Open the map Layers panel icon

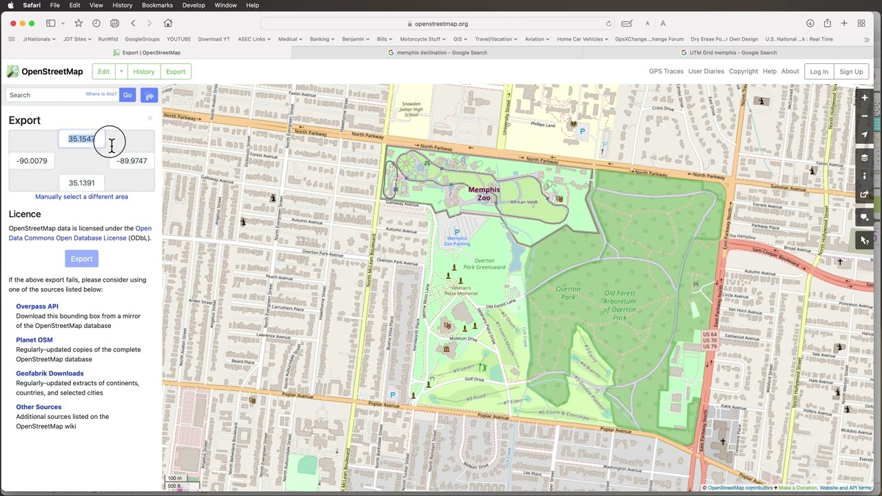point(864,158)
